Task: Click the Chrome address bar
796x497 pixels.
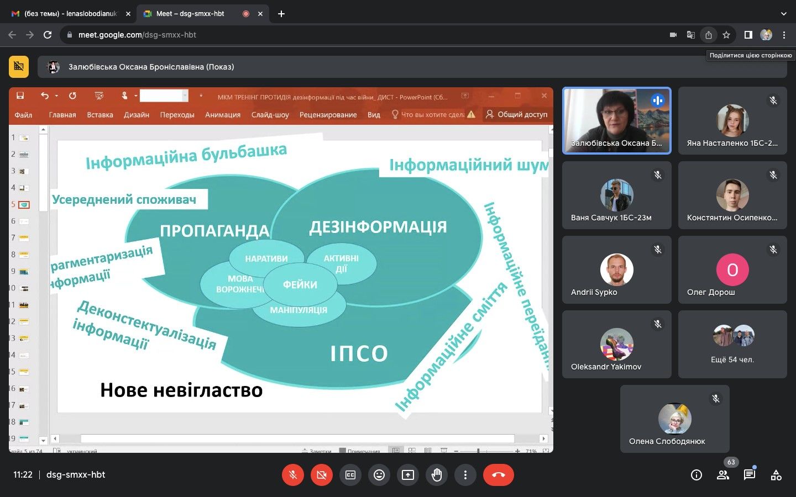Action: 365,35
